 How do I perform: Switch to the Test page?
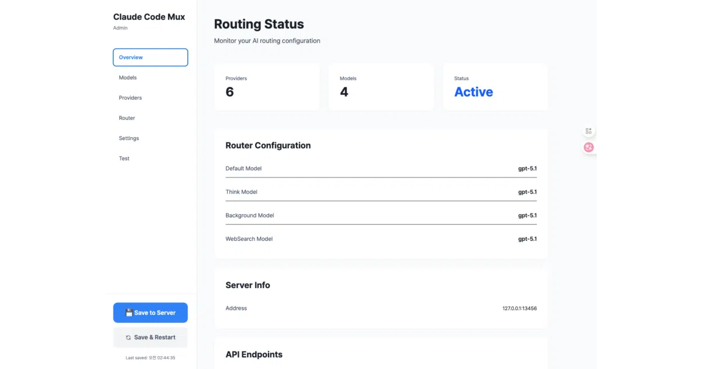[150, 158]
